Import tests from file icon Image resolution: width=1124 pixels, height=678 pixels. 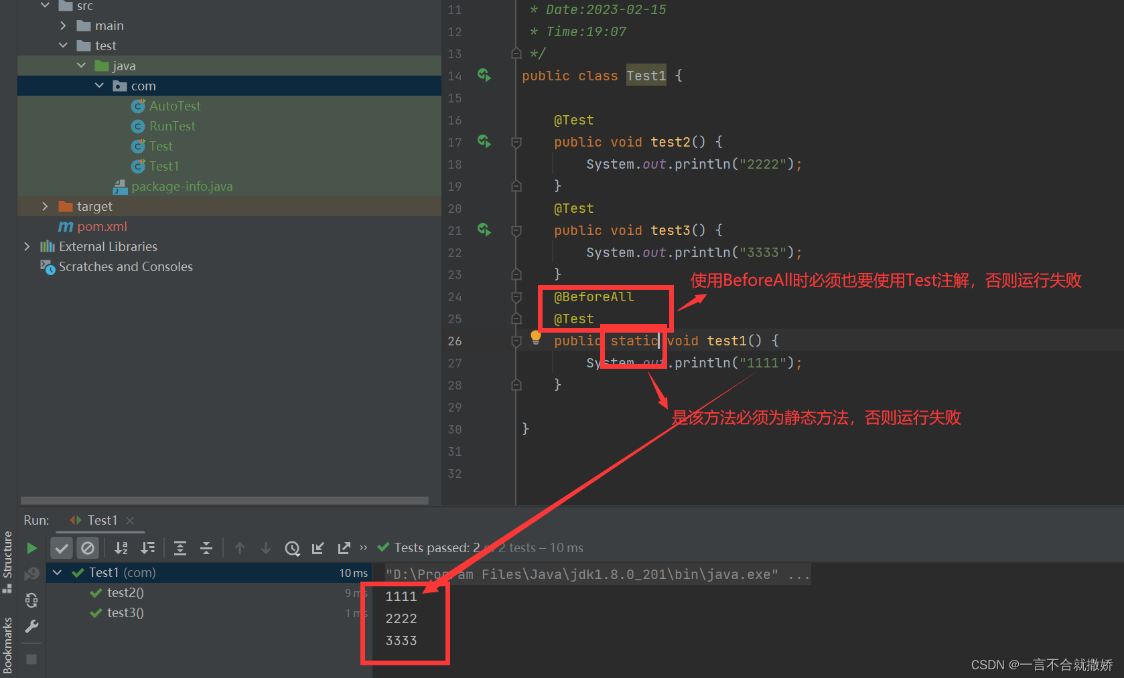point(318,548)
